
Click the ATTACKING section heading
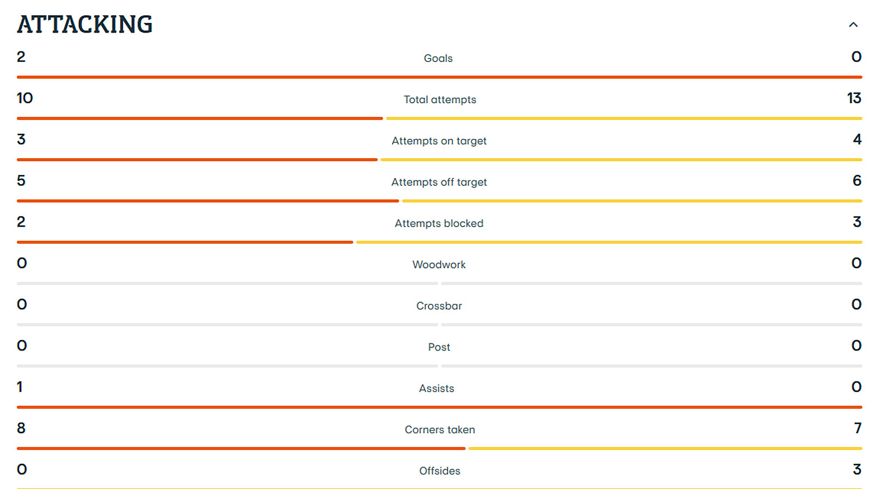point(85,24)
